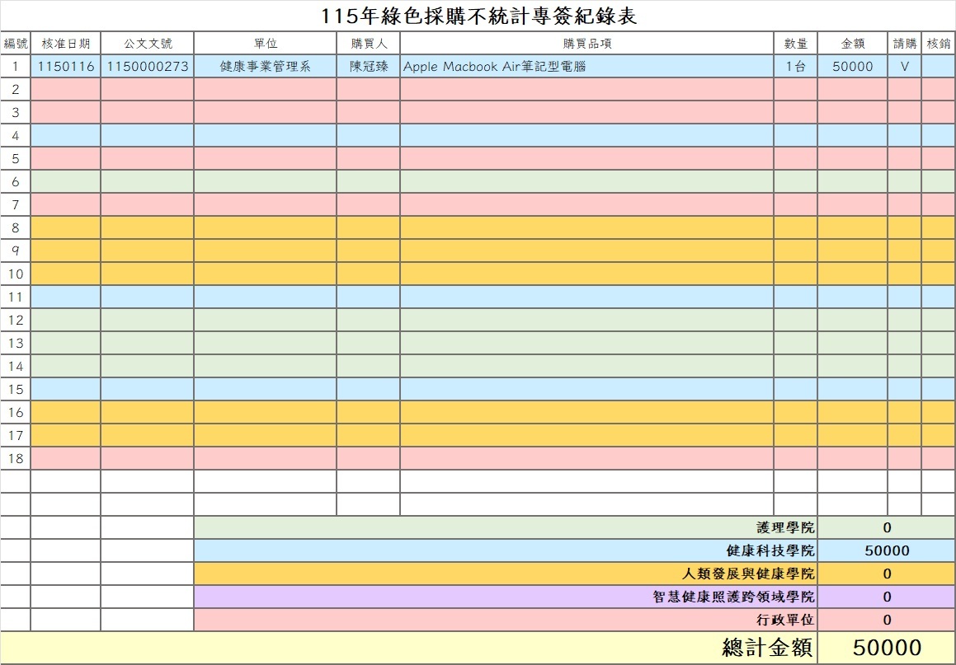Select the '健康事業管理系' unit cell
This screenshot has height=665, width=956.
(265, 67)
